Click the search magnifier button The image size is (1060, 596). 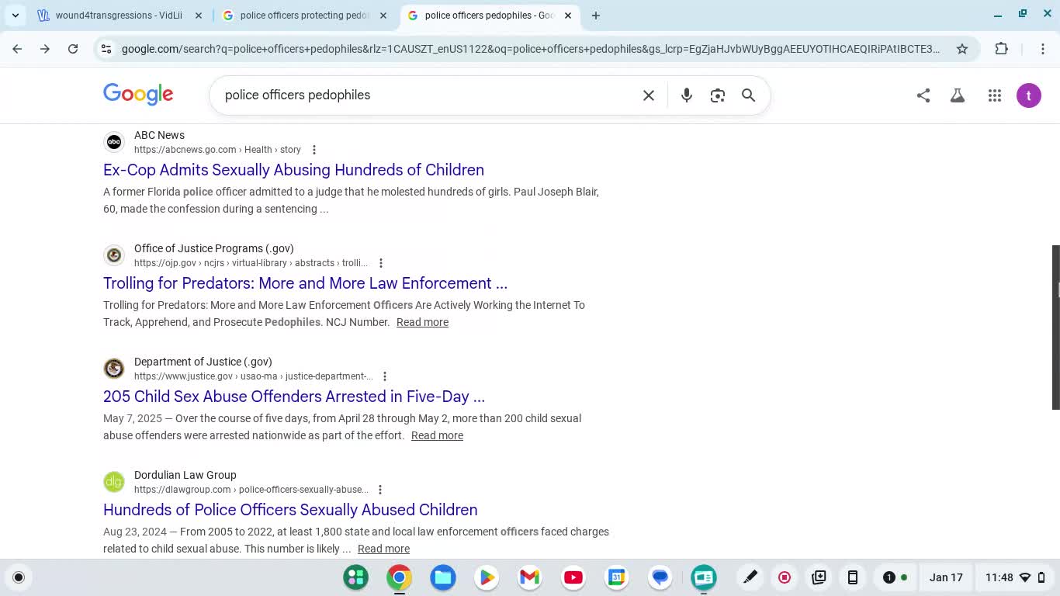tap(748, 95)
